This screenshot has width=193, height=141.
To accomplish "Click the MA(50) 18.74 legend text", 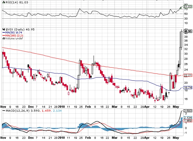I will [14, 32].
